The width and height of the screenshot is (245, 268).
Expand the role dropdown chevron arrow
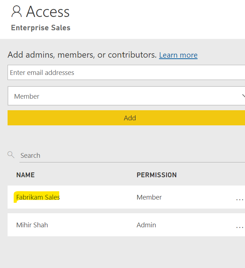point(243,96)
